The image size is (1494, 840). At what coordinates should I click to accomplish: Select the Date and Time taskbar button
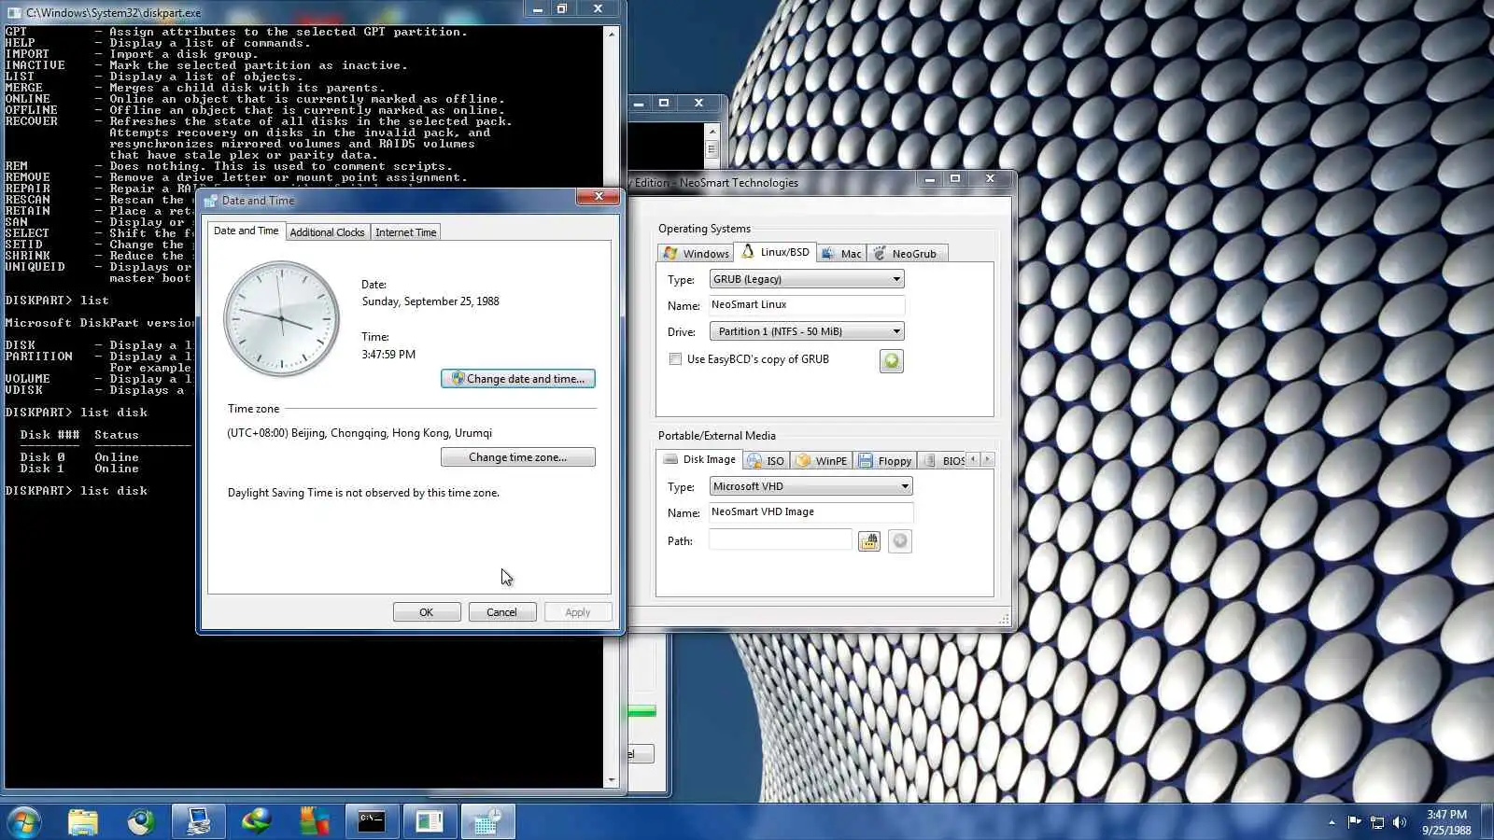pyautogui.click(x=487, y=821)
